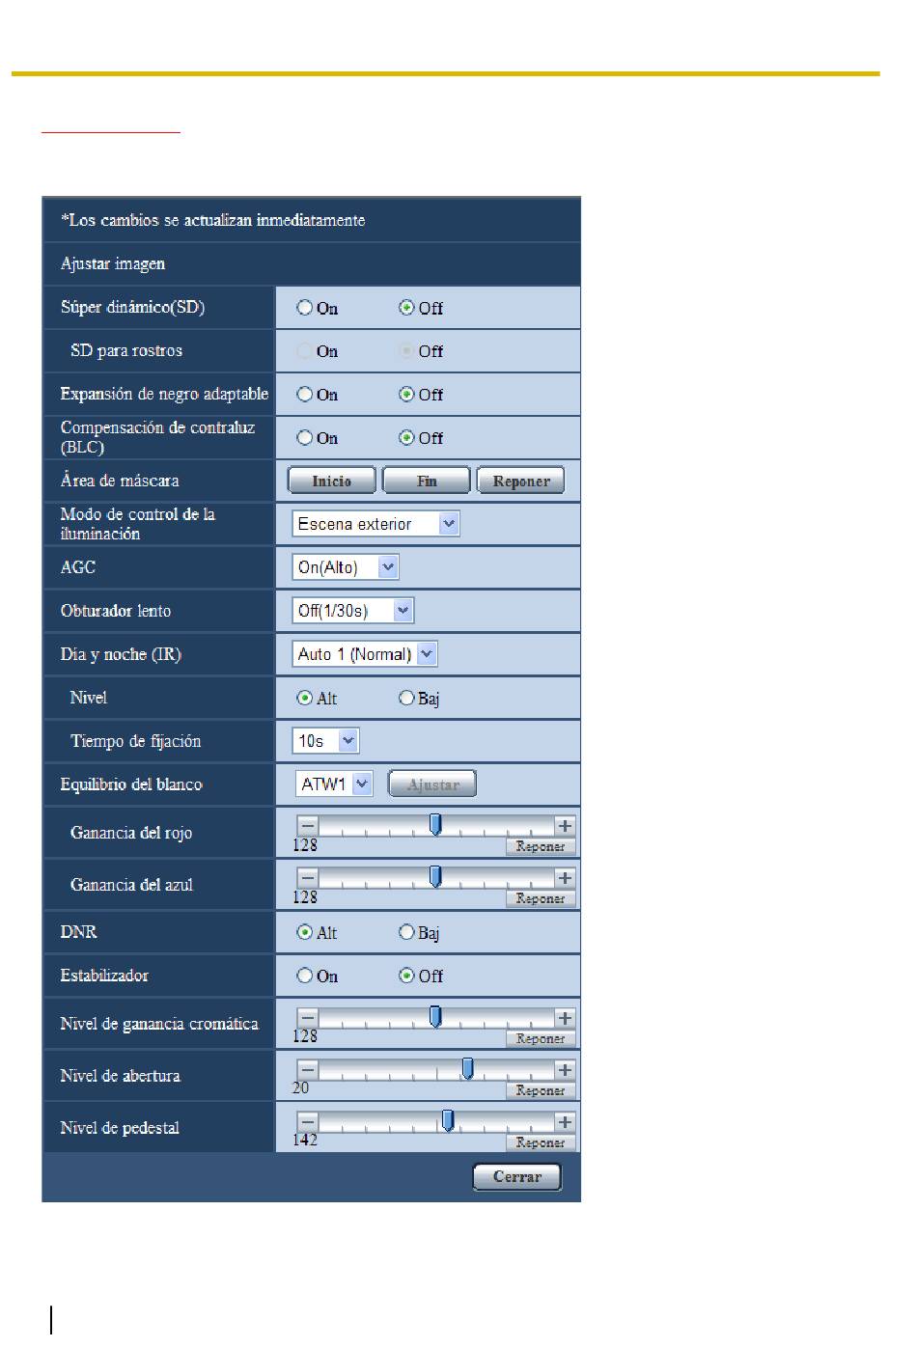
Task: Reset Nivel de pedestal with Reponer
Action: click(x=541, y=1143)
